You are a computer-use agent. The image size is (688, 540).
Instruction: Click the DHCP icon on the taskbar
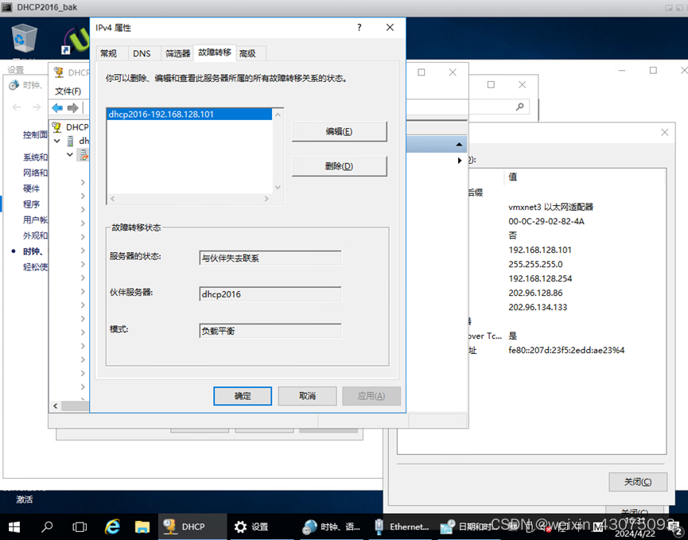tap(191, 526)
